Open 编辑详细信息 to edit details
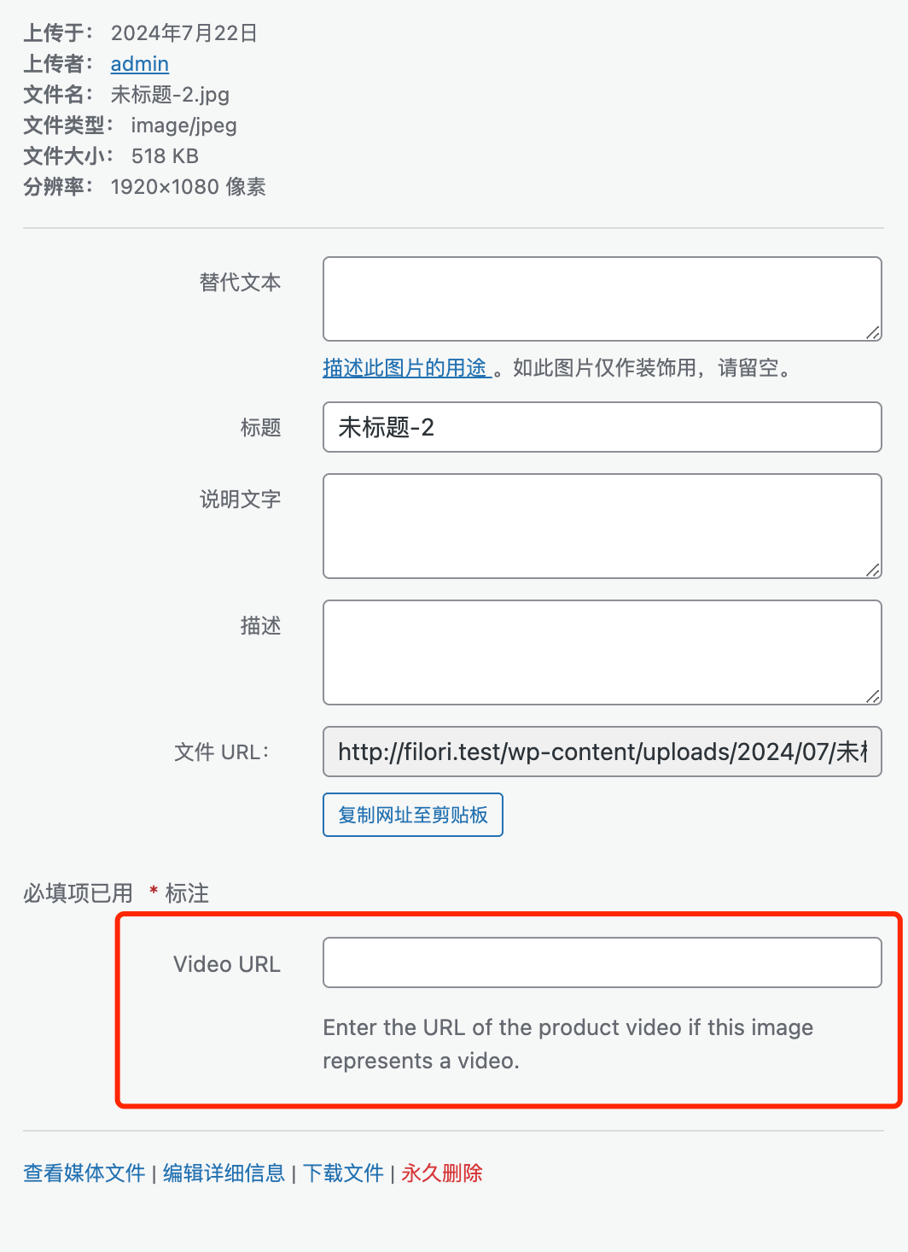The width and height of the screenshot is (908, 1252). [221, 1173]
